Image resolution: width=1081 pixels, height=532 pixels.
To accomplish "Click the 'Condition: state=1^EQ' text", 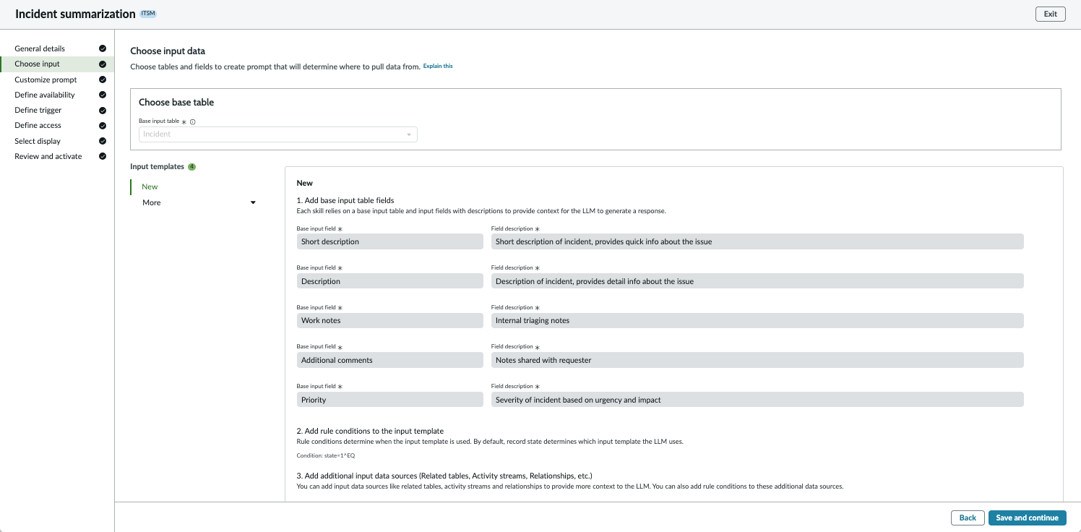I will [326, 455].
